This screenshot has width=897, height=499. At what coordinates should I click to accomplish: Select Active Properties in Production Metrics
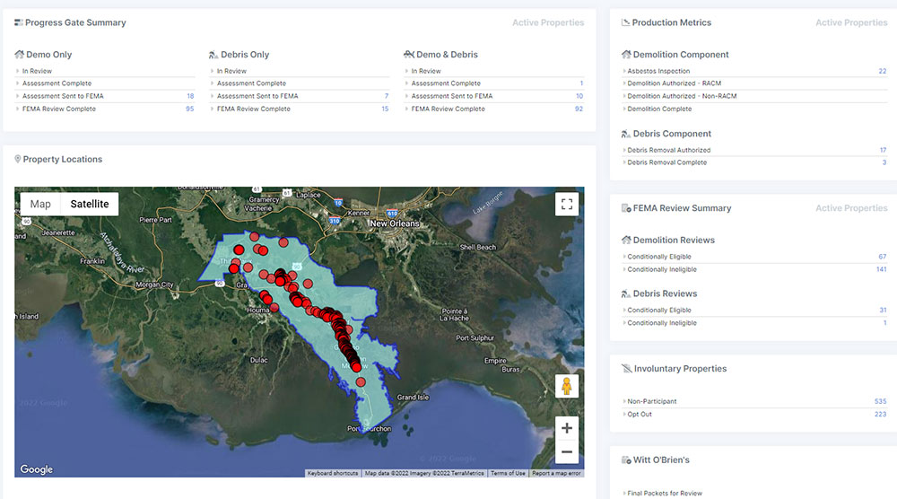[850, 22]
